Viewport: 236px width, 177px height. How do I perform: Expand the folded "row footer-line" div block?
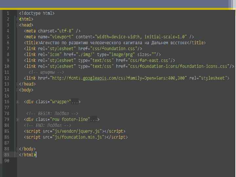(17, 120)
